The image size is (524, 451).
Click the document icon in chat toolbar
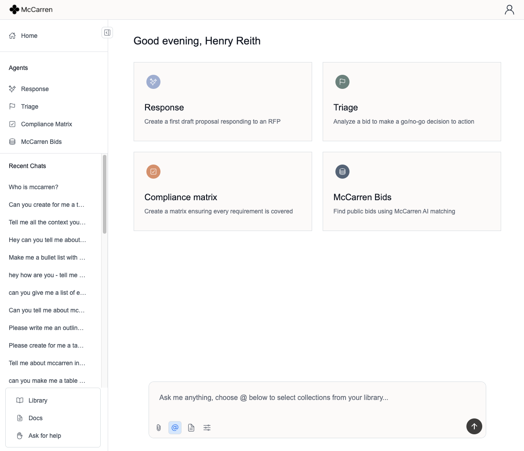click(191, 428)
